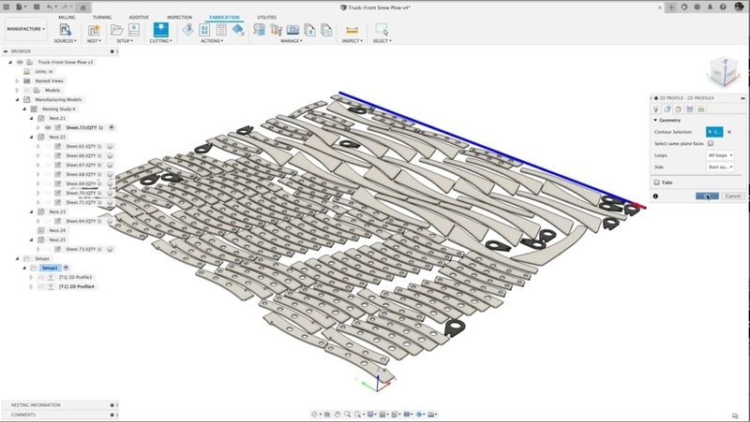Screen dimensions: 750x422
Task: Switch to the INSPECTION tab
Action: coord(179,18)
